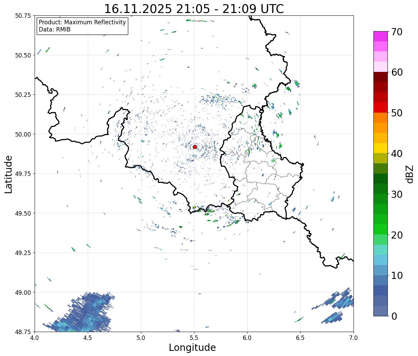Click the latitude tick label 50.50
418x356 pixels.
click(x=23, y=55)
